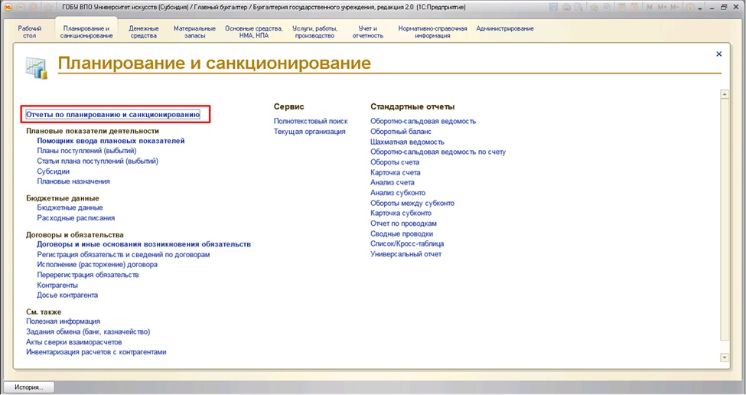Open the Полнотекстовый поиск service link

[310, 121]
